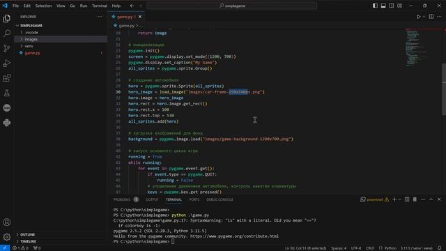Switch to the DEBUG CONSOLE panel tab
Viewport: 446px width, 251px height.
click(x=220, y=199)
